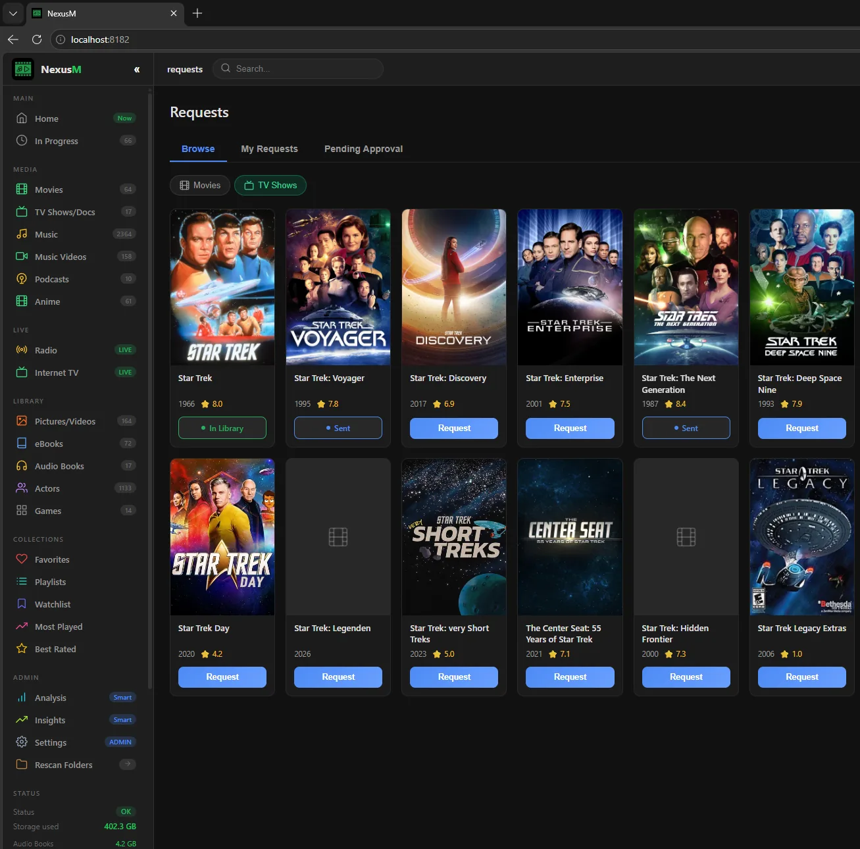This screenshot has height=849, width=860.
Task: Open the Movies sidebar icon
Action: tap(22, 190)
